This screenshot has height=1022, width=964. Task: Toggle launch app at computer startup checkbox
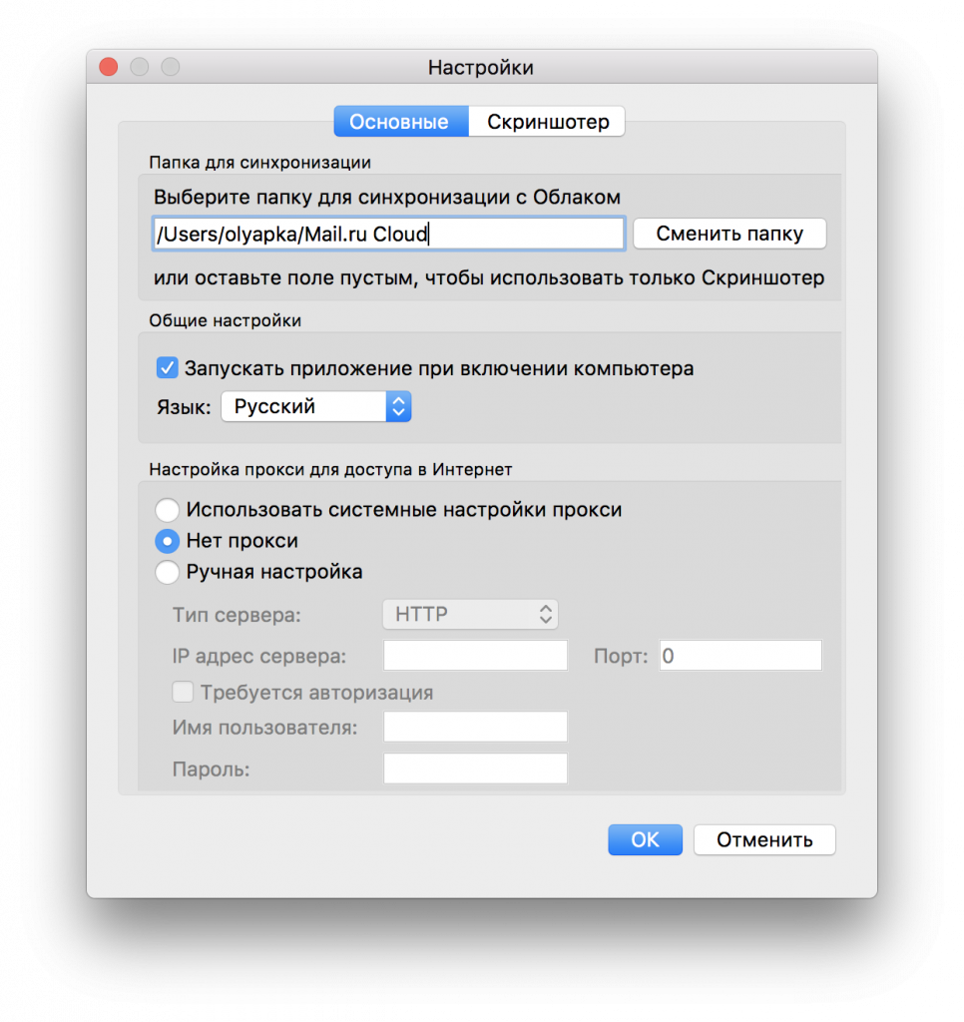[167, 368]
